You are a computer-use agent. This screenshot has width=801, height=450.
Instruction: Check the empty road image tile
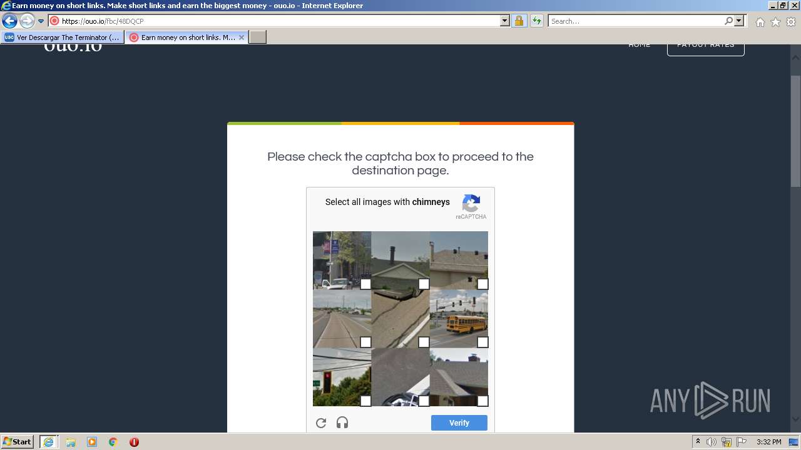coord(342,319)
